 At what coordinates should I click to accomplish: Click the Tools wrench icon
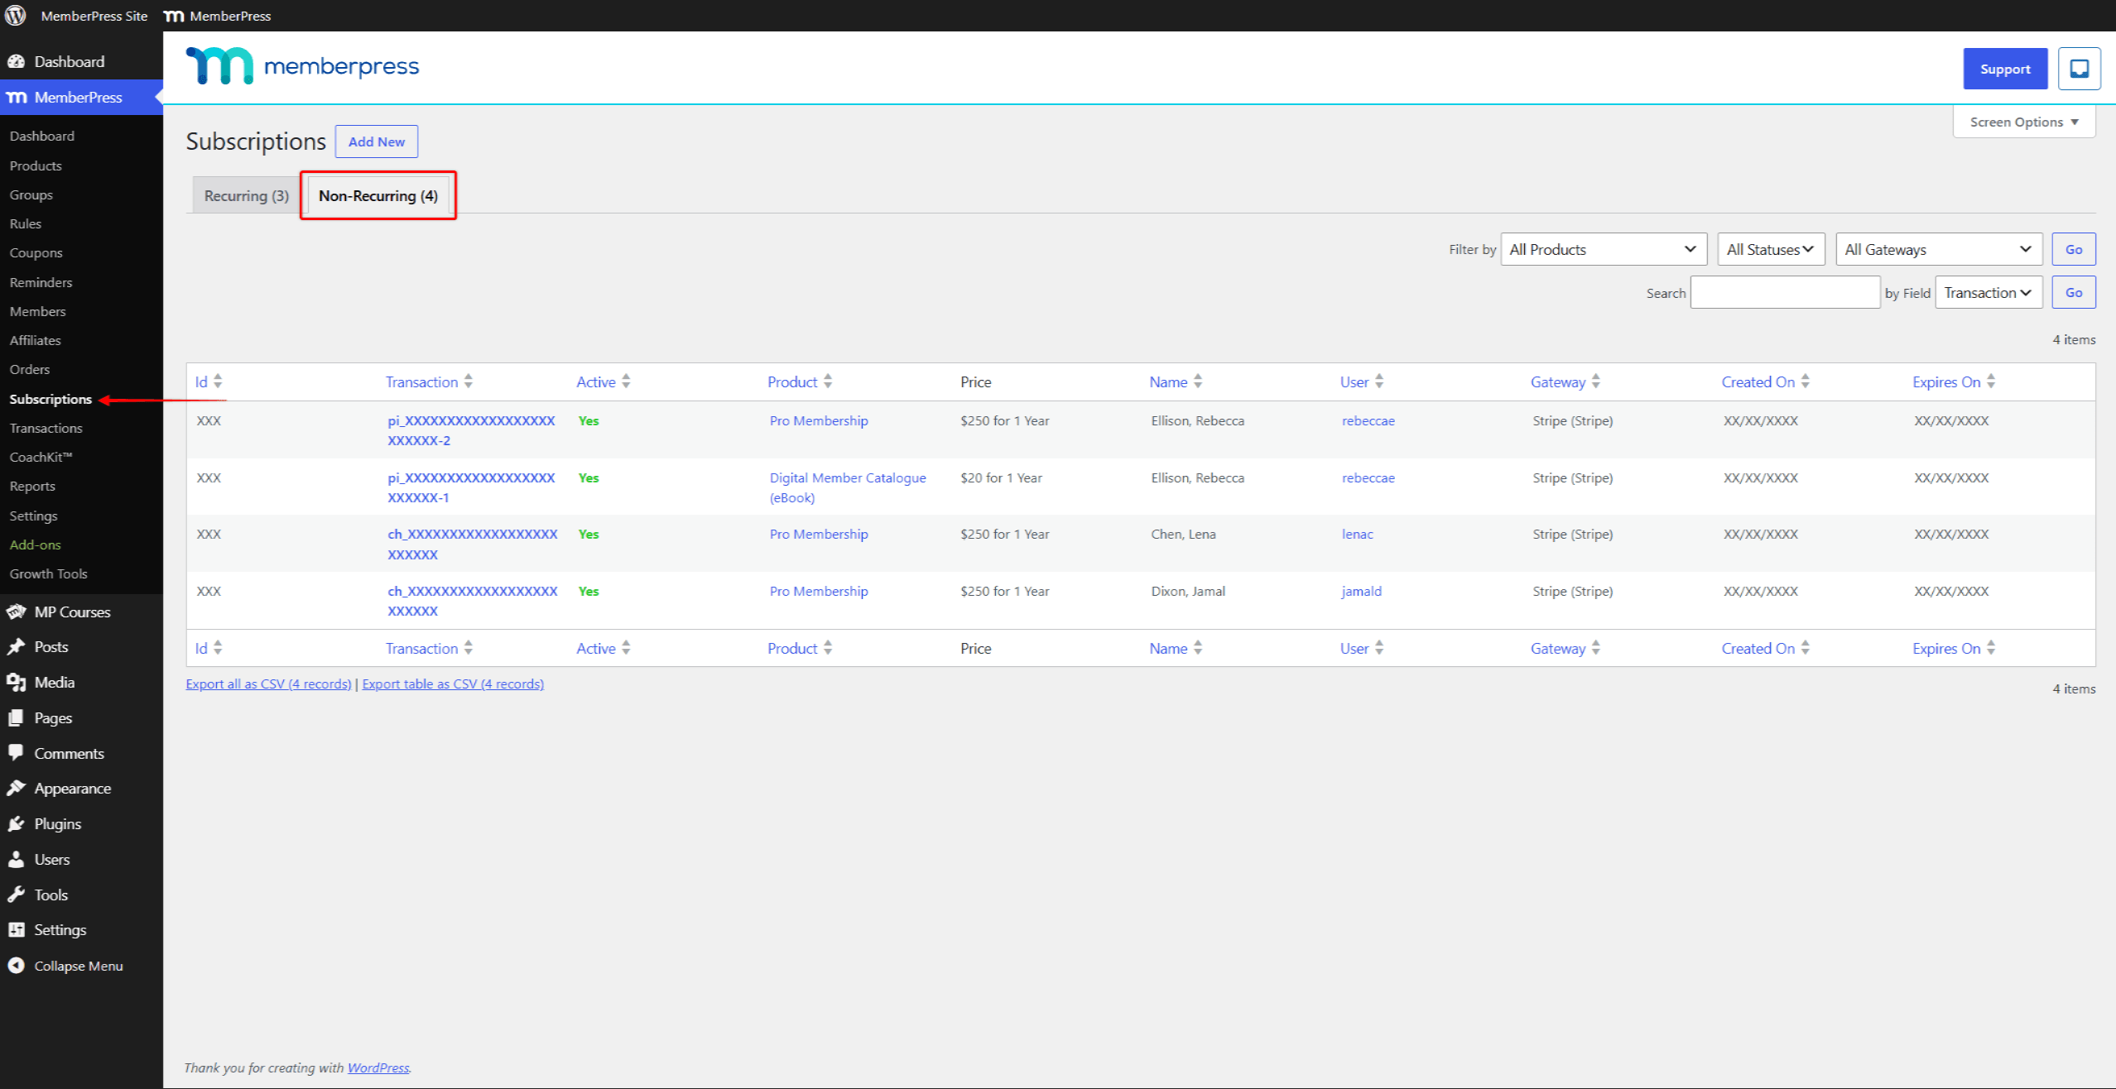(x=16, y=895)
